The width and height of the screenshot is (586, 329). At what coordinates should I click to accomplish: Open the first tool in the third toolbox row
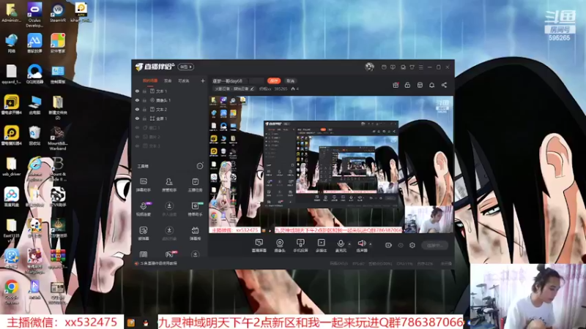(143, 233)
